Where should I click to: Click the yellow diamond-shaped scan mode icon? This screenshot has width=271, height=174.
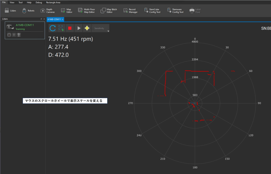[87, 28]
